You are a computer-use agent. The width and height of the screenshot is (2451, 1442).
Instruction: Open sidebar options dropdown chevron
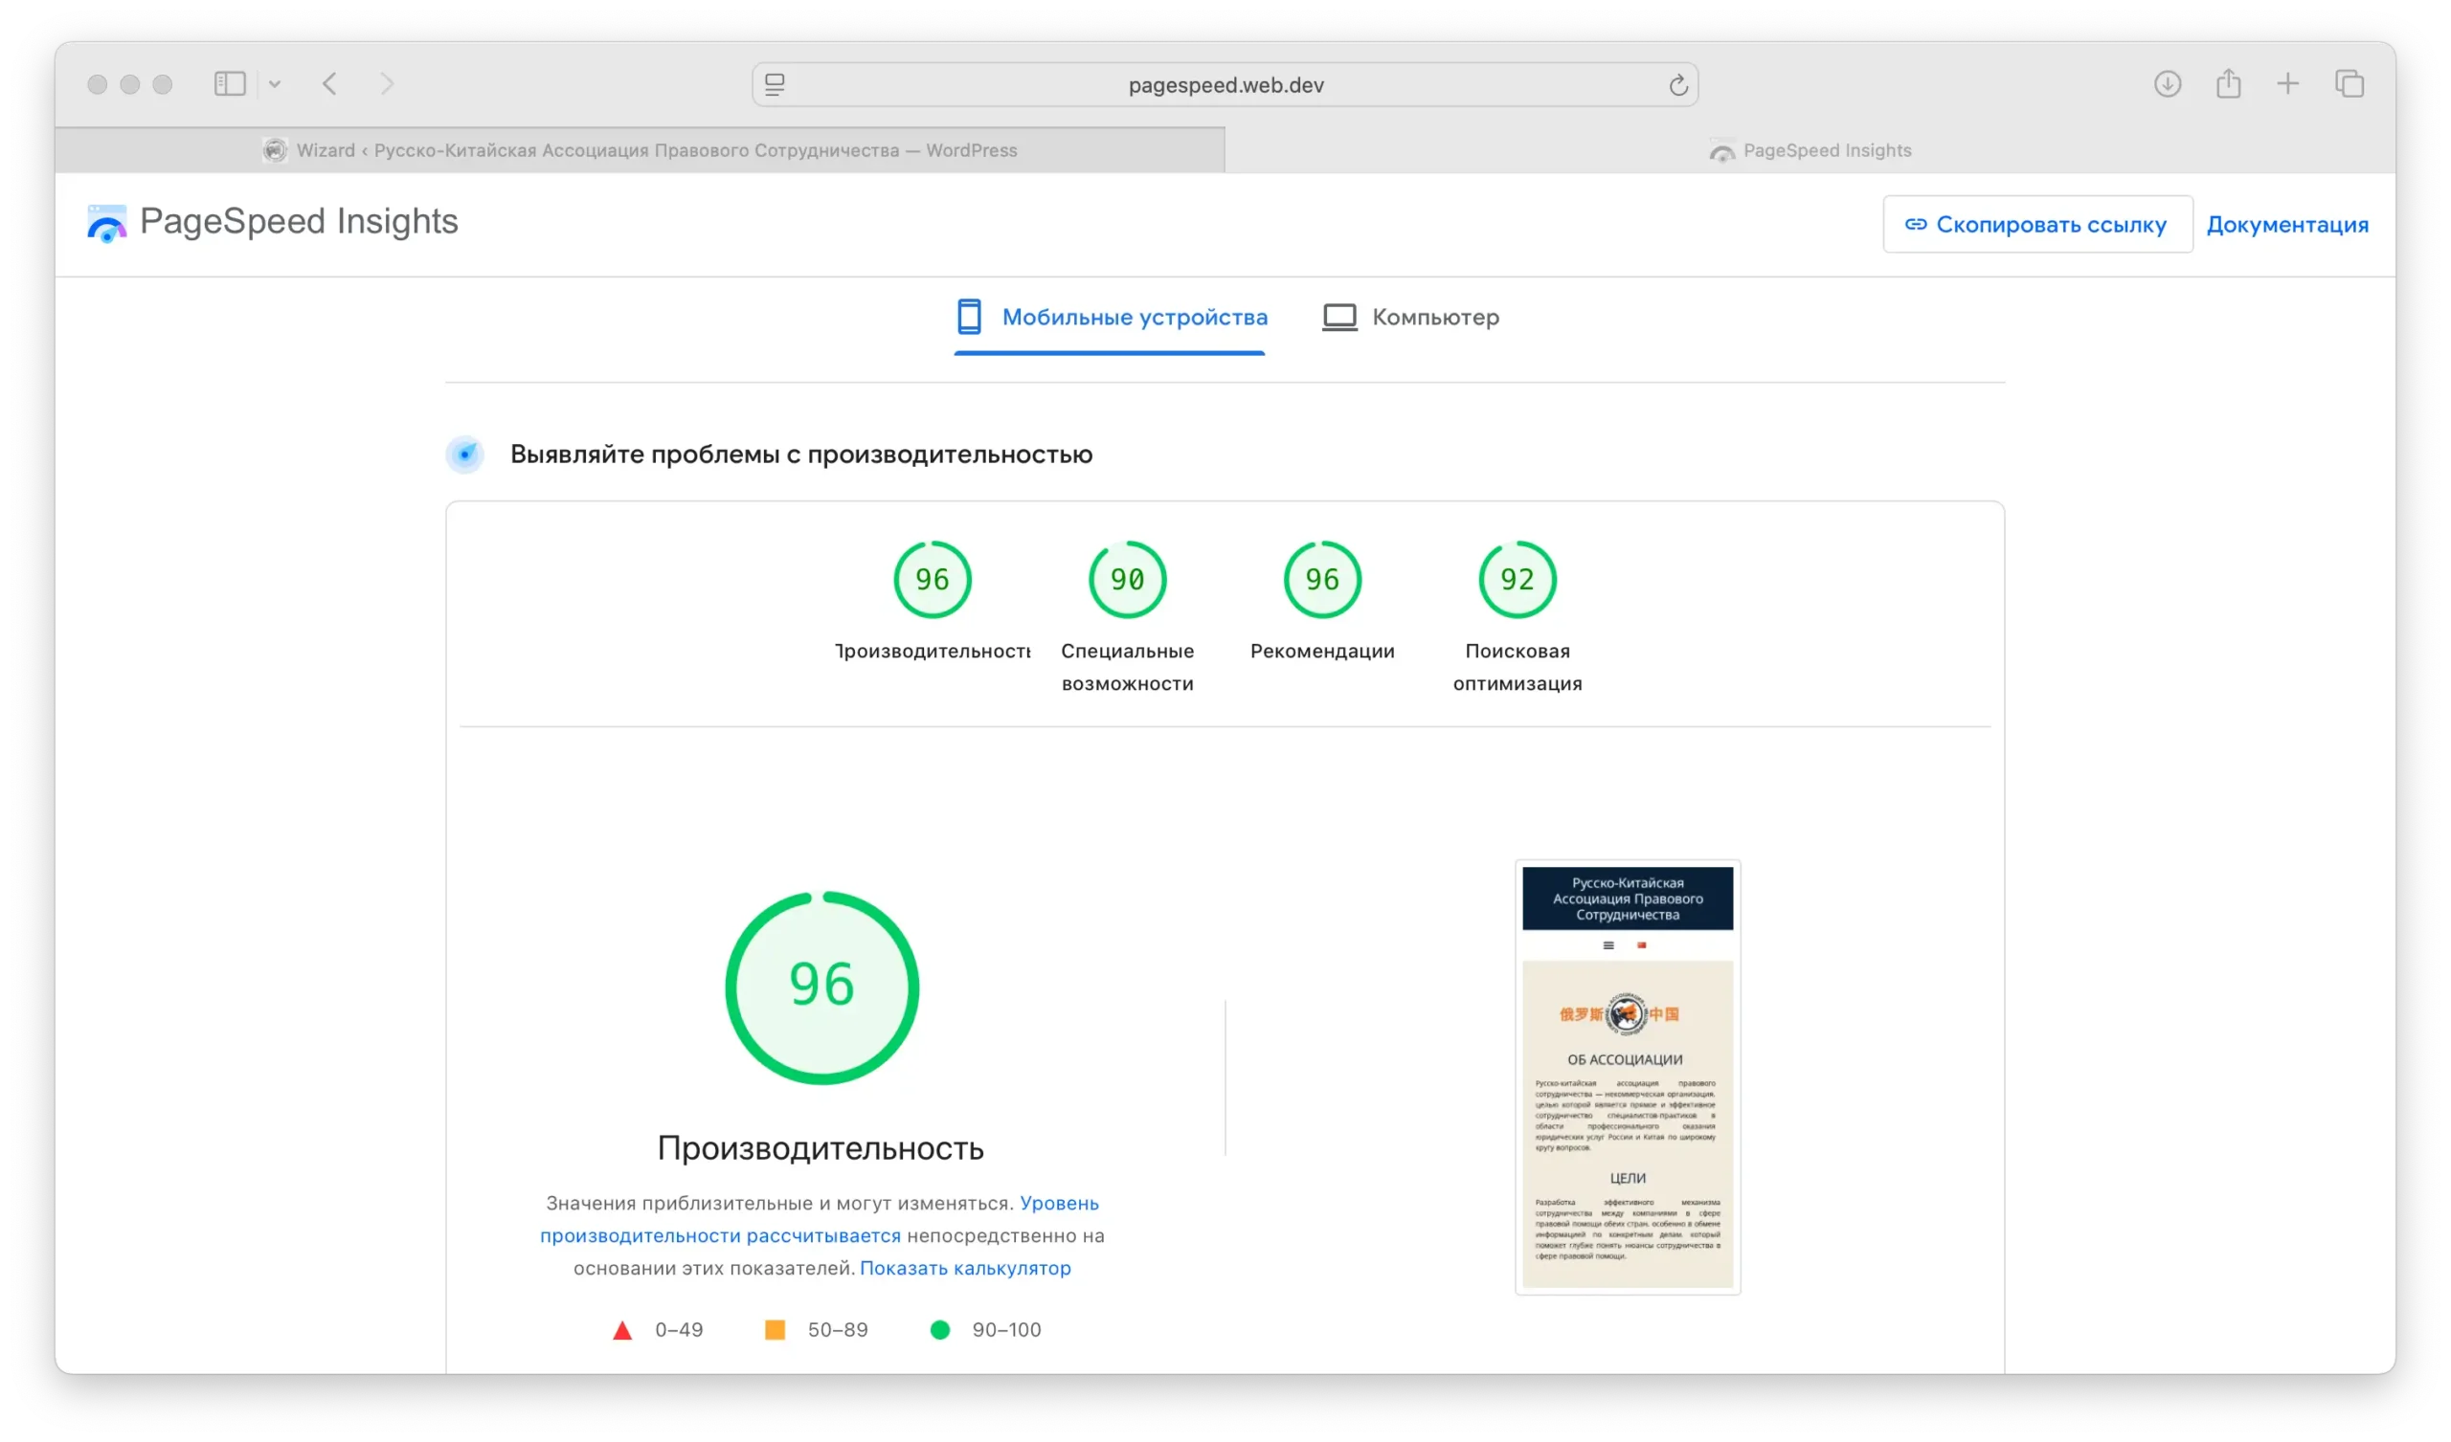275,84
